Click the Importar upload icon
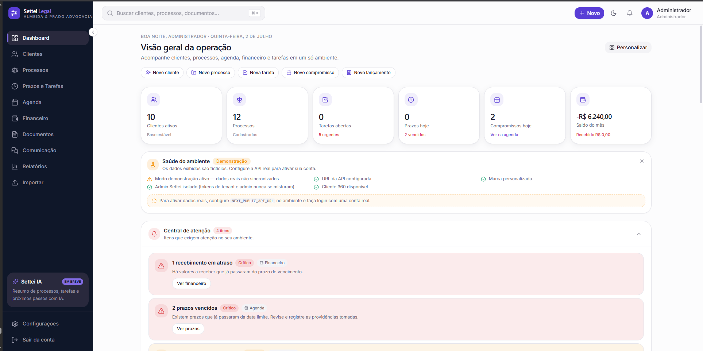The height and width of the screenshot is (351, 703). pos(15,182)
